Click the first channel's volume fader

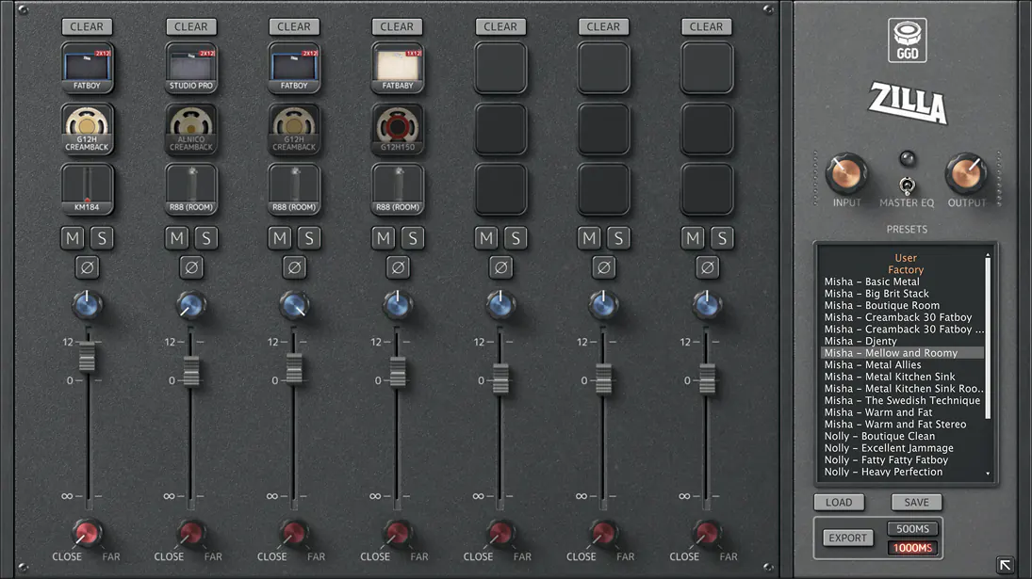tap(88, 356)
